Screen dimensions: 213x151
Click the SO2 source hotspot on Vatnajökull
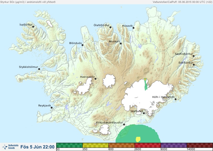pos(145,79)
